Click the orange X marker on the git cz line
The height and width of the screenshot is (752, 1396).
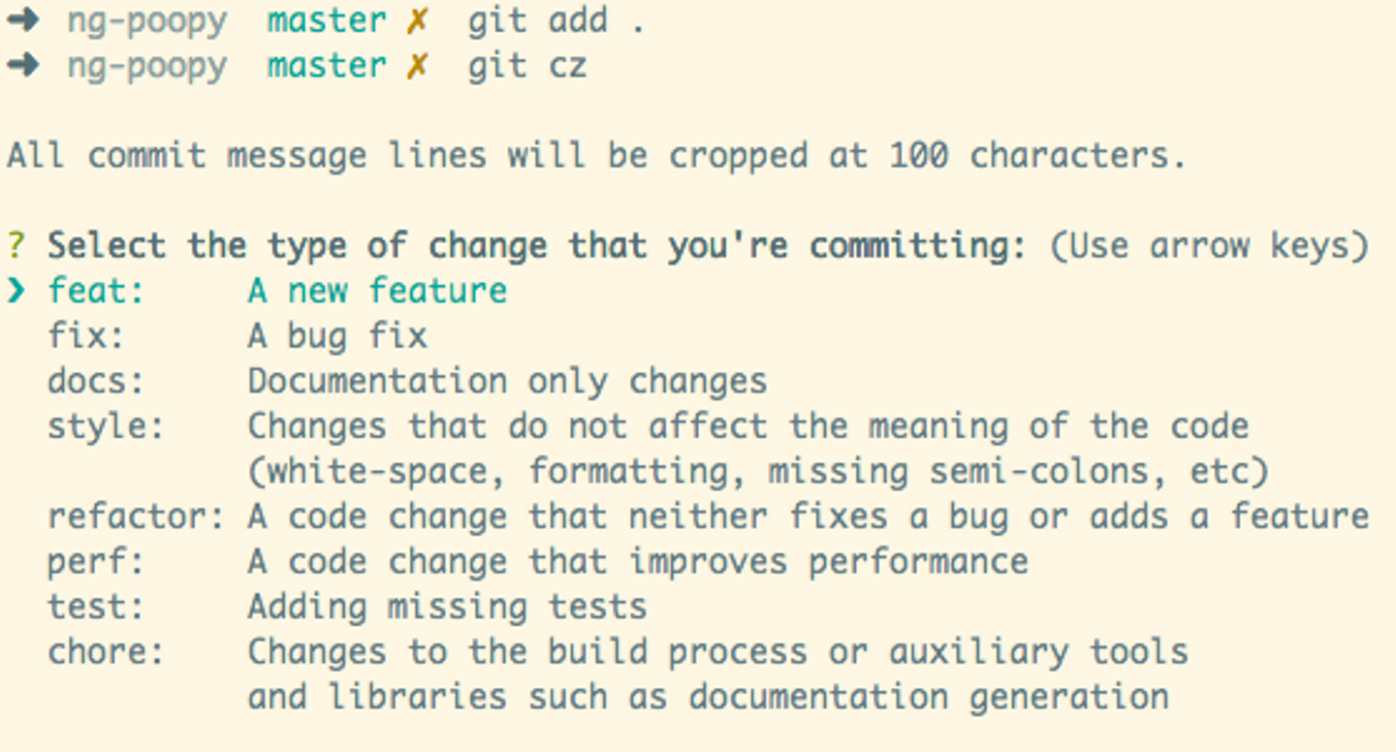click(x=417, y=66)
